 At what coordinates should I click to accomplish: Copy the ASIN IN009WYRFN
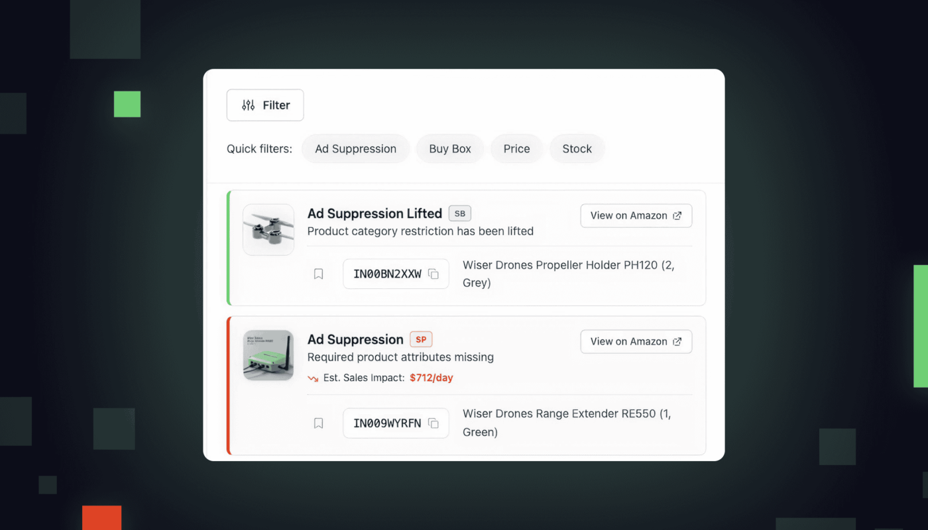[x=434, y=423]
